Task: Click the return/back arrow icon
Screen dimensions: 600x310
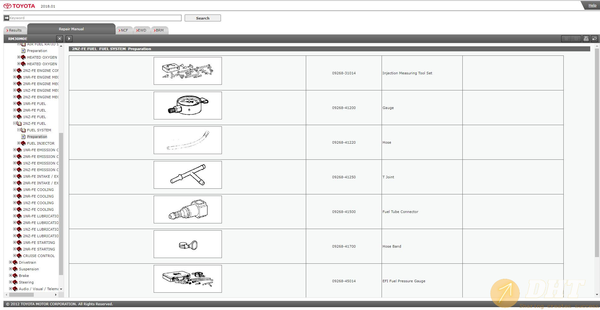Action: click(594, 39)
